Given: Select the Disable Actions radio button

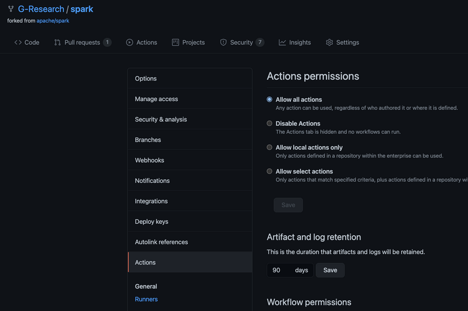Looking at the screenshot, I should tap(270, 123).
